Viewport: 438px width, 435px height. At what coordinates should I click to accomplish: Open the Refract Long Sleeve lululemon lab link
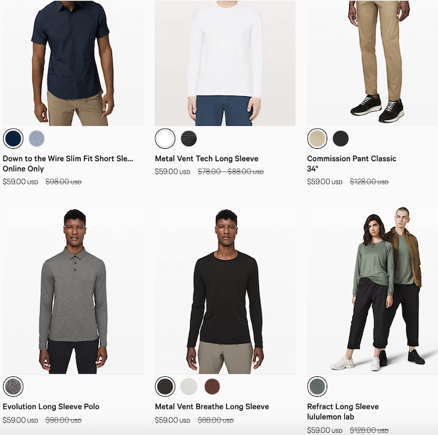(x=343, y=411)
